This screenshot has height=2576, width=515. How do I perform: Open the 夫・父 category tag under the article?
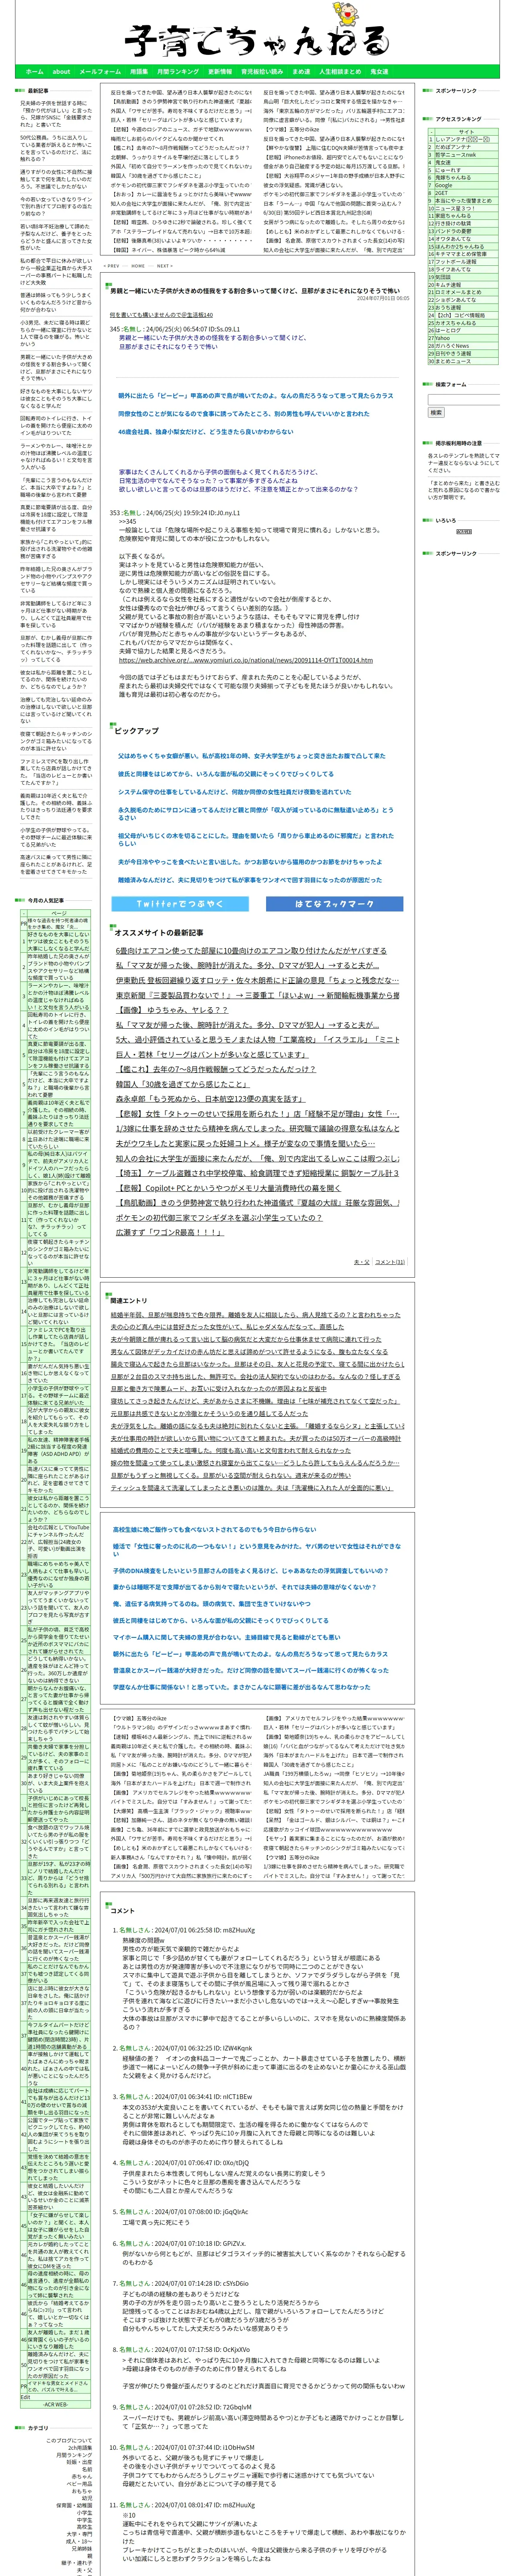tap(361, 1262)
